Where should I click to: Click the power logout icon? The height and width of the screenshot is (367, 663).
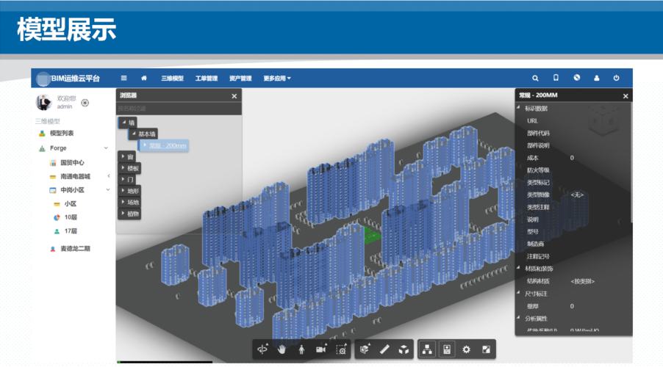(x=617, y=78)
